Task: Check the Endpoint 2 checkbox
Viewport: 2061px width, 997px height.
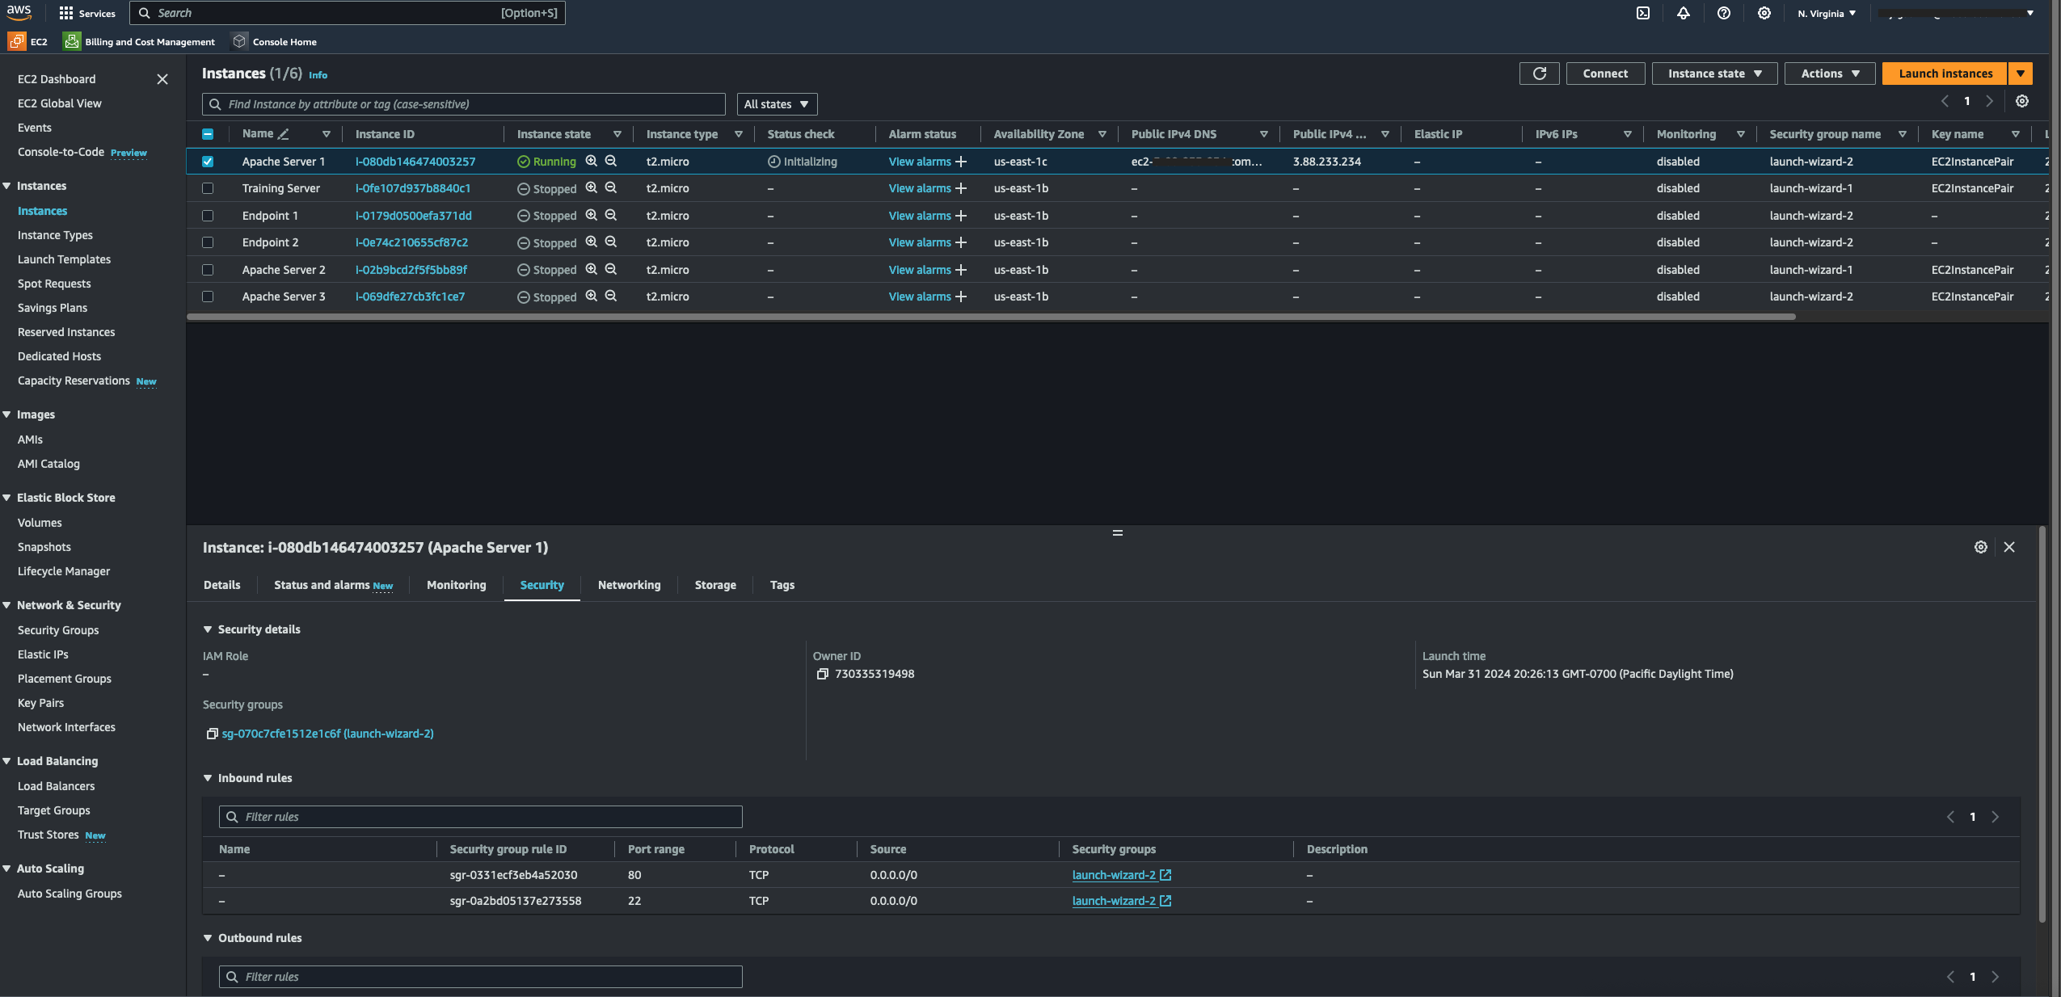Action: point(208,242)
